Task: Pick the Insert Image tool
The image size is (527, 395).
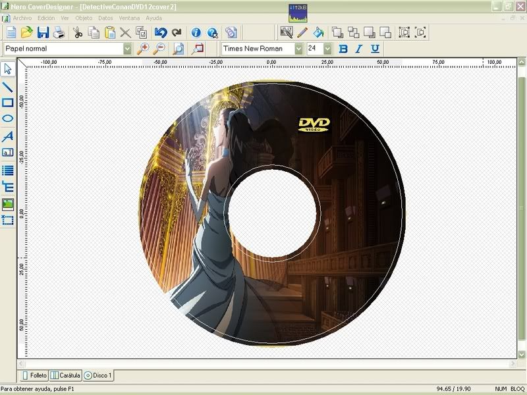Action: coord(8,204)
